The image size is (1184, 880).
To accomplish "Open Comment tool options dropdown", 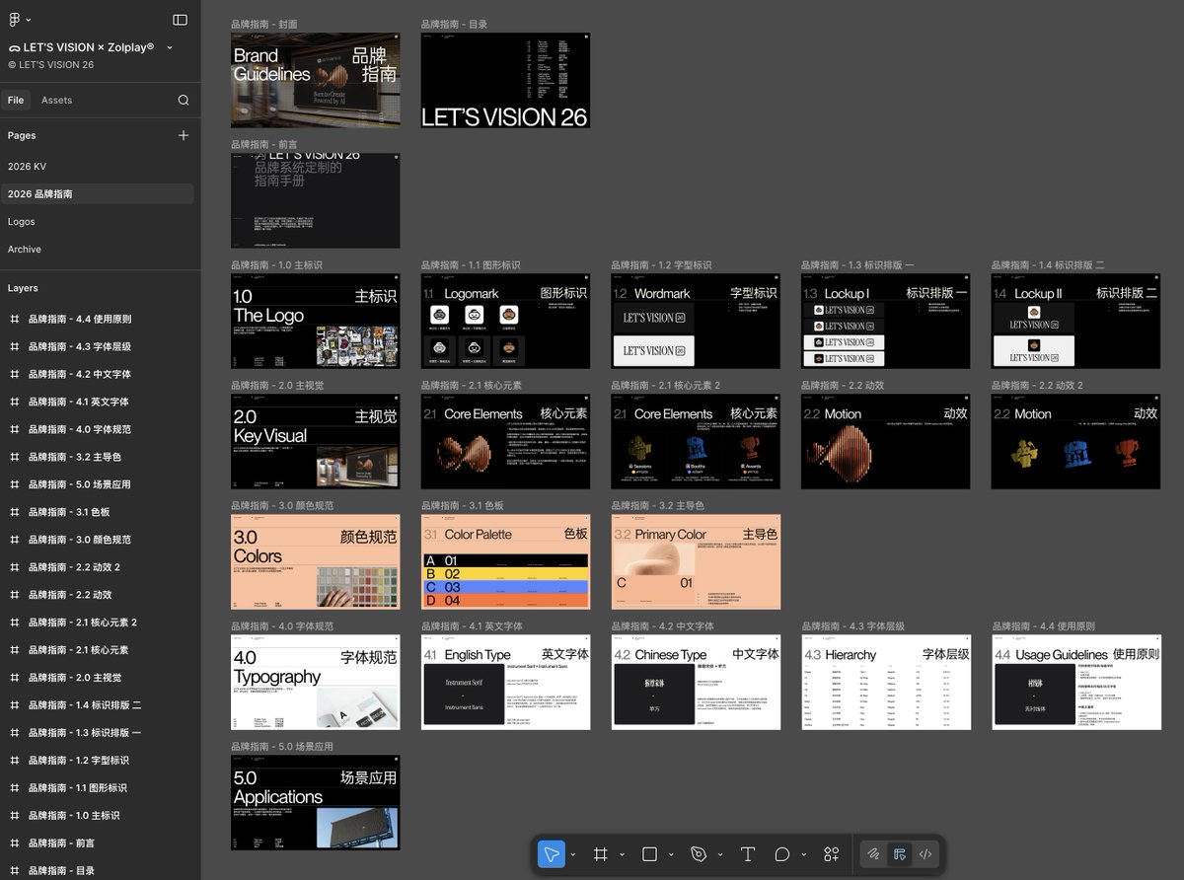I will point(804,854).
